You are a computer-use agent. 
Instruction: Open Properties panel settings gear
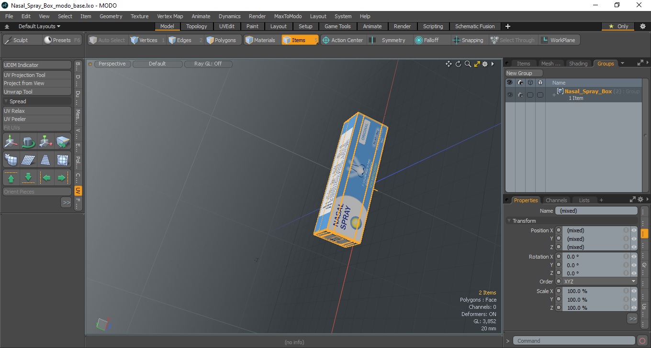click(x=641, y=199)
